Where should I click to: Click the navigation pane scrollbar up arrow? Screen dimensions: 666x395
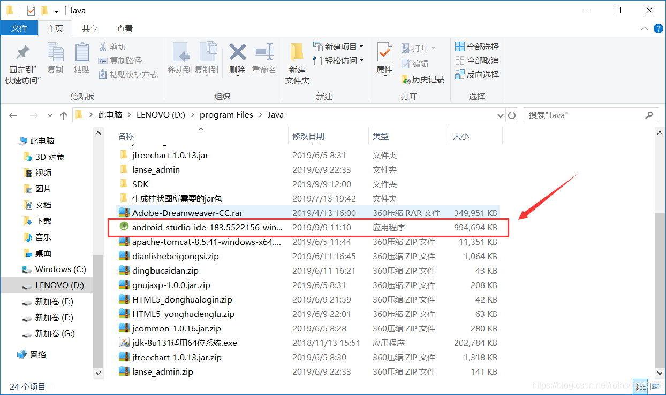tap(98, 133)
